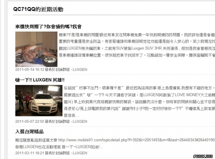Click the truncated 寫信告… excerpt ending

coord(71,116)
